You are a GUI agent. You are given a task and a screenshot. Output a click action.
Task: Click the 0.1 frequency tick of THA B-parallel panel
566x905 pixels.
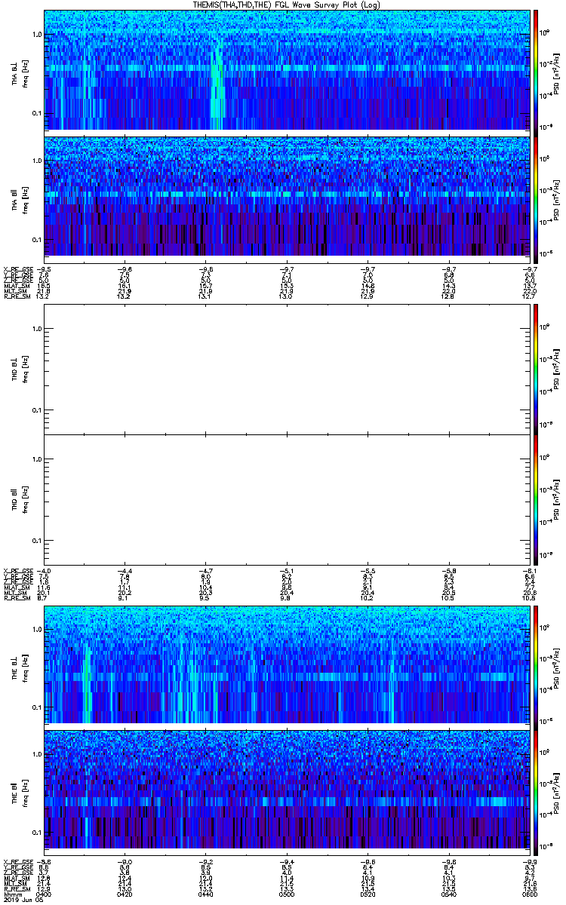click(37, 239)
